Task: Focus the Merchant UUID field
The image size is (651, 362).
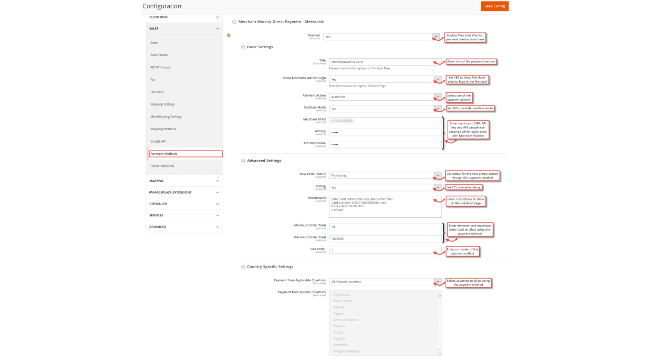Action: [385, 121]
